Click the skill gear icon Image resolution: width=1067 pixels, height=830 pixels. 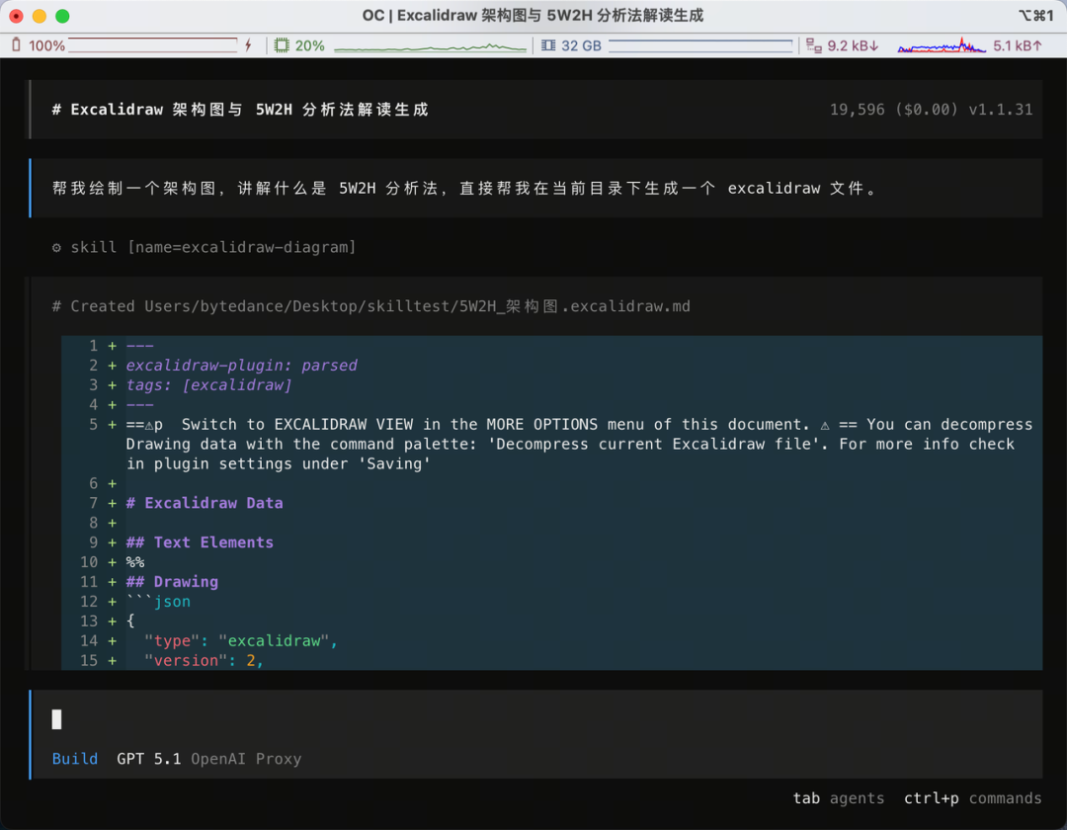click(x=56, y=247)
